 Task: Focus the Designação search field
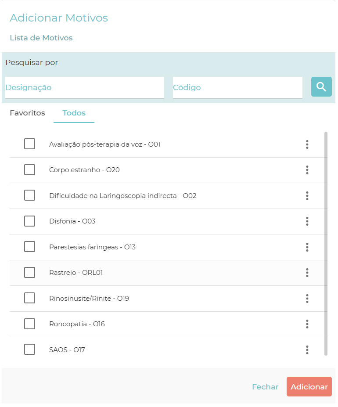(x=84, y=87)
